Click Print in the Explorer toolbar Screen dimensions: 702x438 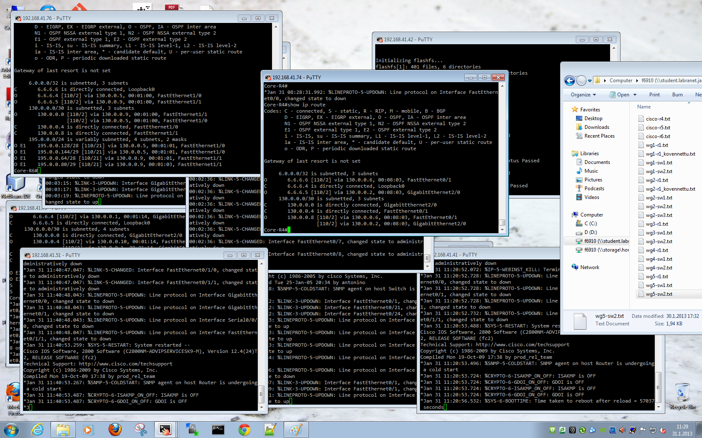pyautogui.click(x=654, y=95)
